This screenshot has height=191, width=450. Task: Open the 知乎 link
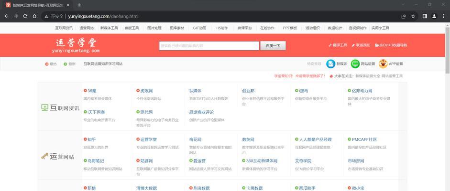click(x=92, y=139)
